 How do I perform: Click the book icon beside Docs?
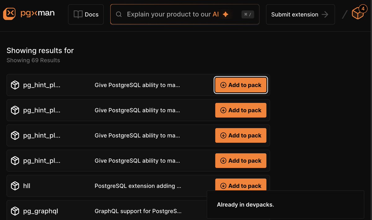[x=78, y=14]
